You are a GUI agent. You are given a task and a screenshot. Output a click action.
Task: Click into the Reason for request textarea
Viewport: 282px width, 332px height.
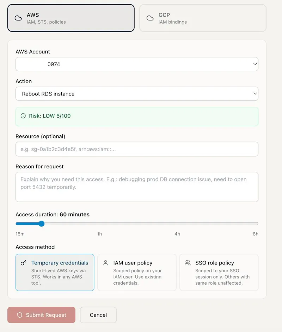[137, 187]
